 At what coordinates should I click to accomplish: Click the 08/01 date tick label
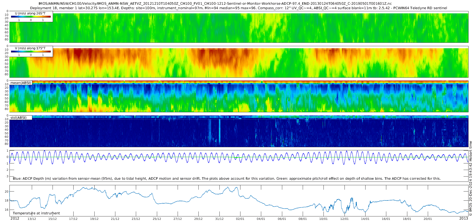[303, 219]
